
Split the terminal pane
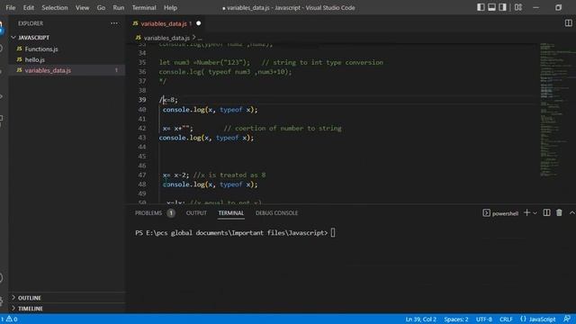coord(546,212)
